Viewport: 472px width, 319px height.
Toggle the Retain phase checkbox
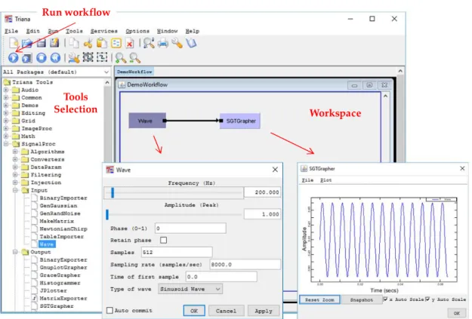pos(163,241)
